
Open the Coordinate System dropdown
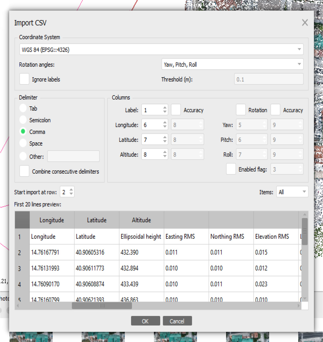pyautogui.click(x=299, y=49)
